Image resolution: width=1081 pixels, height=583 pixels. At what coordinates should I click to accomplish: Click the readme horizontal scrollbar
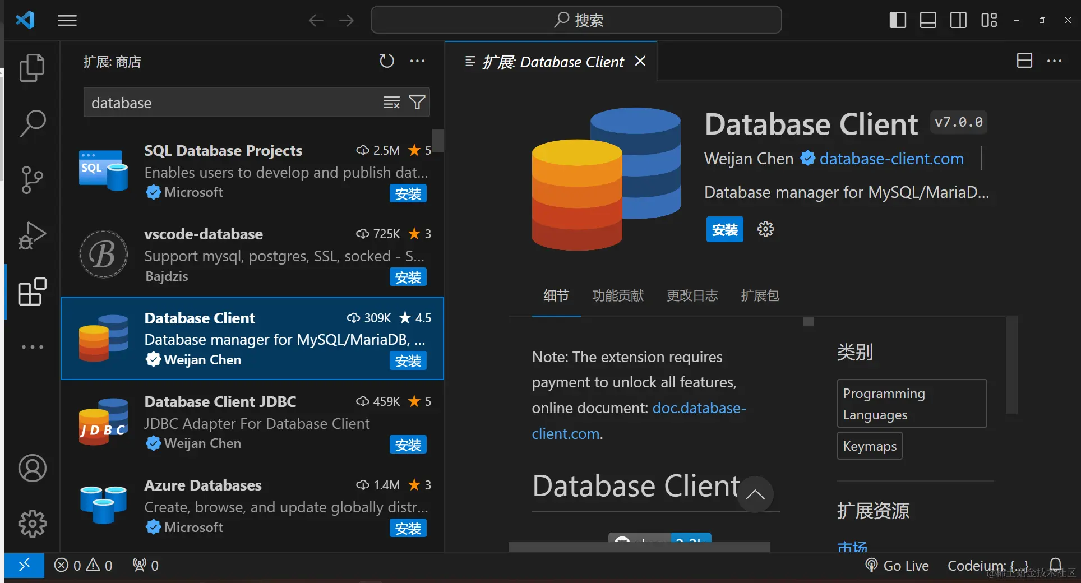coord(639,547)
